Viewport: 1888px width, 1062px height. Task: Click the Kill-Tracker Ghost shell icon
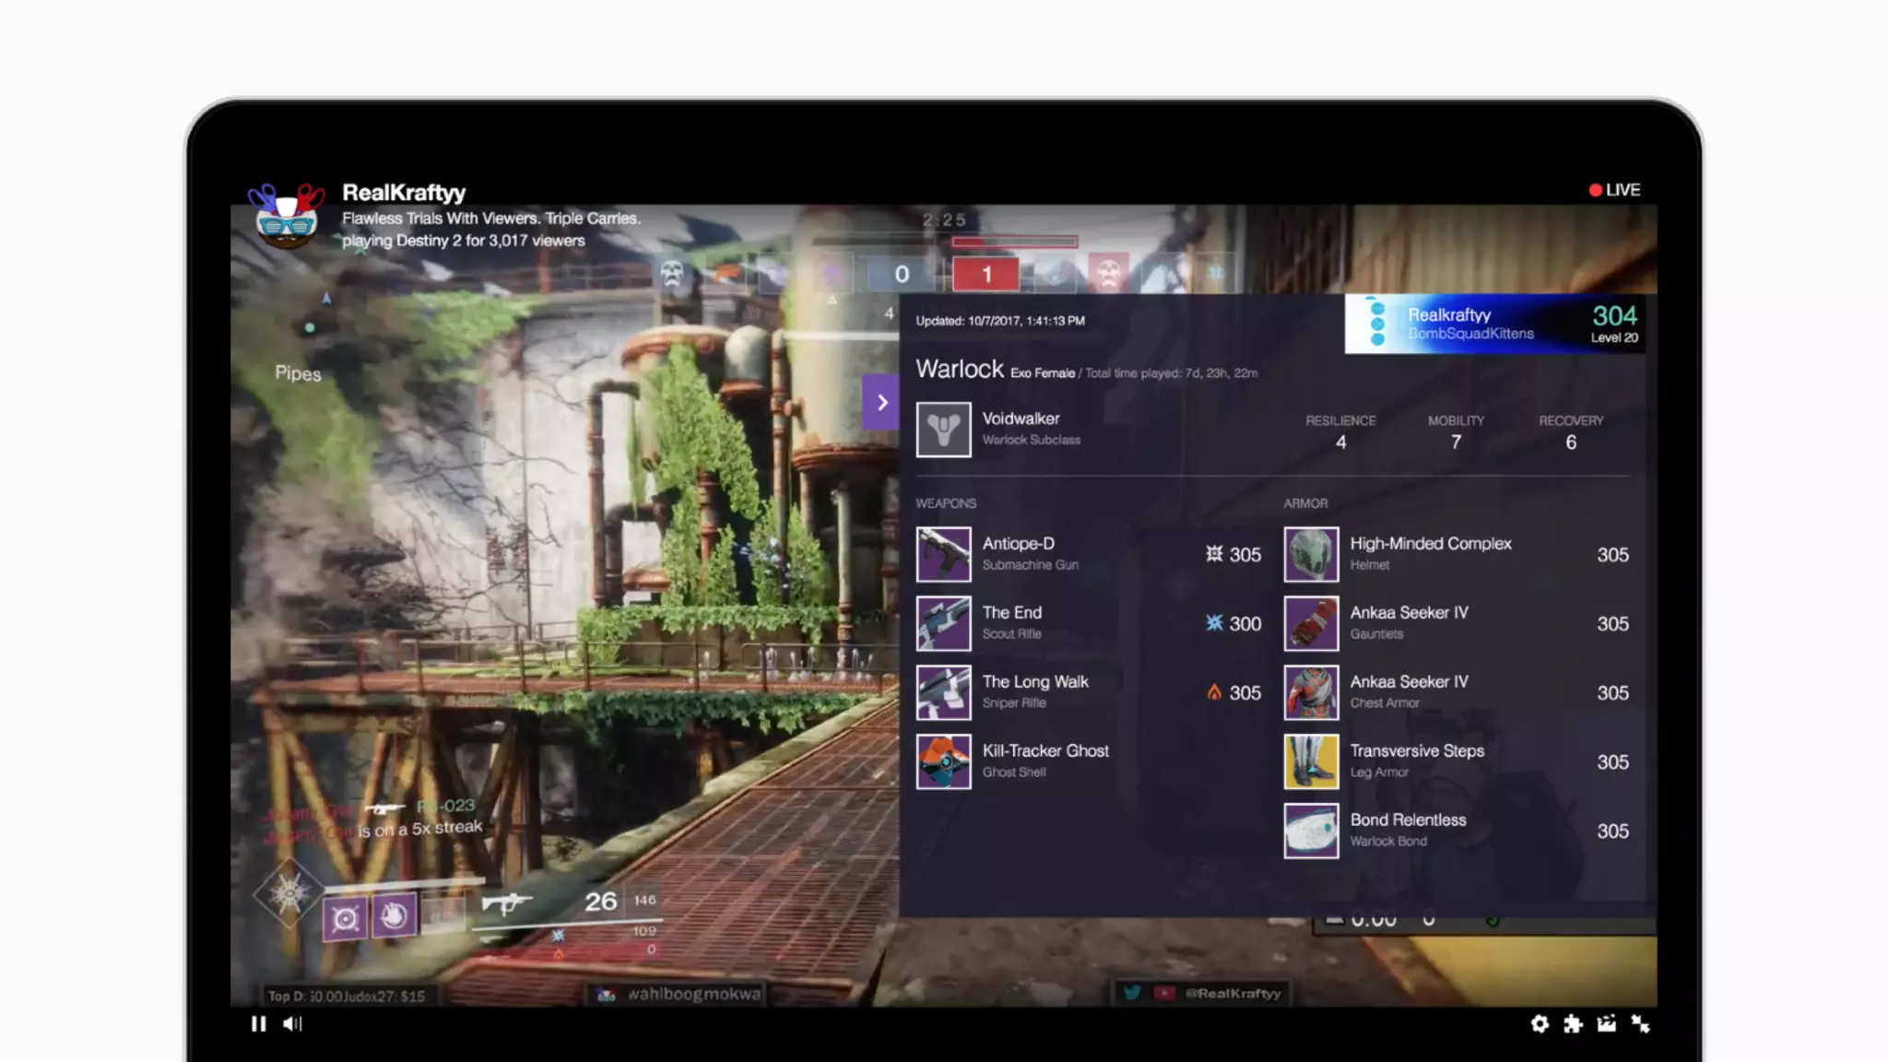[x=943, y=761]
